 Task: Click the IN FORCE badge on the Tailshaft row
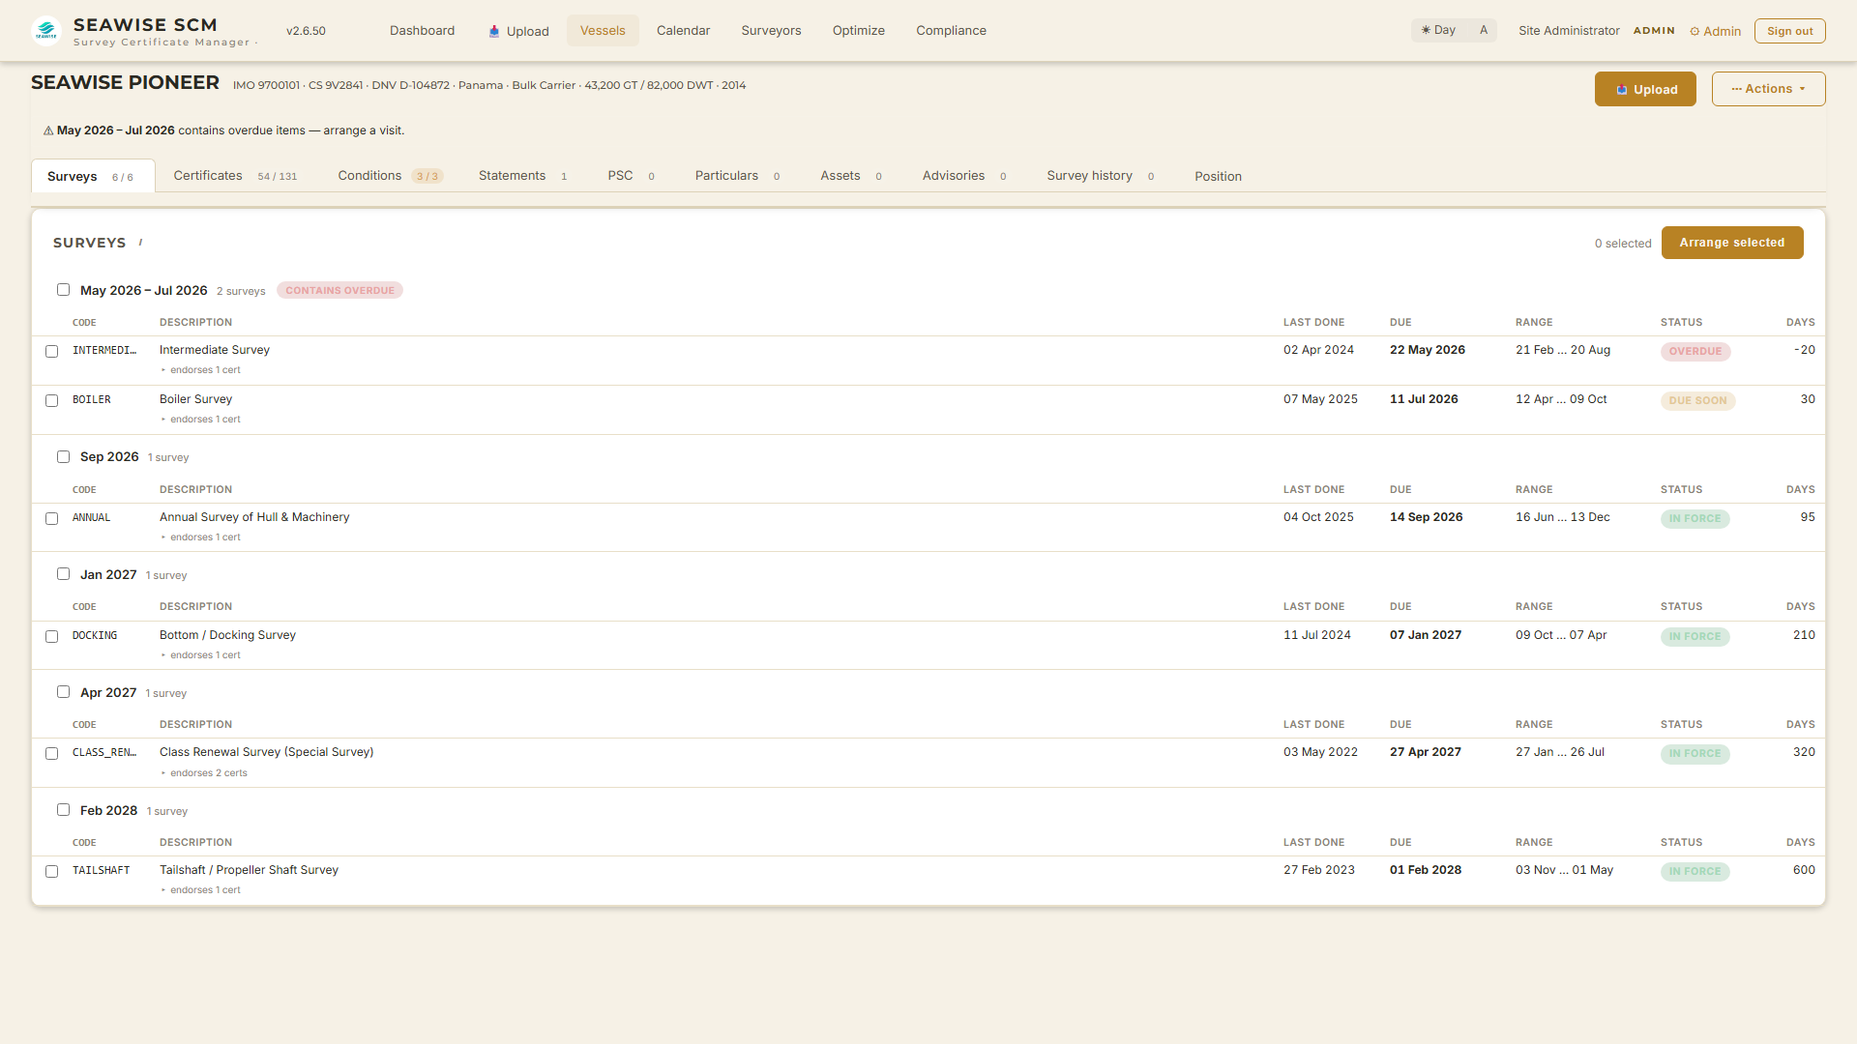[1695, 872]
